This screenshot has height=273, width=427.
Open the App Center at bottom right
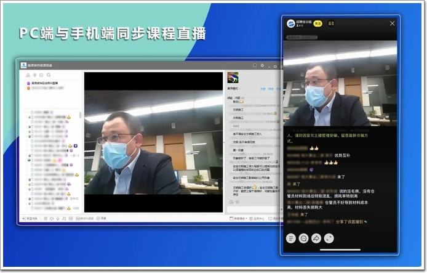[257, 218]
